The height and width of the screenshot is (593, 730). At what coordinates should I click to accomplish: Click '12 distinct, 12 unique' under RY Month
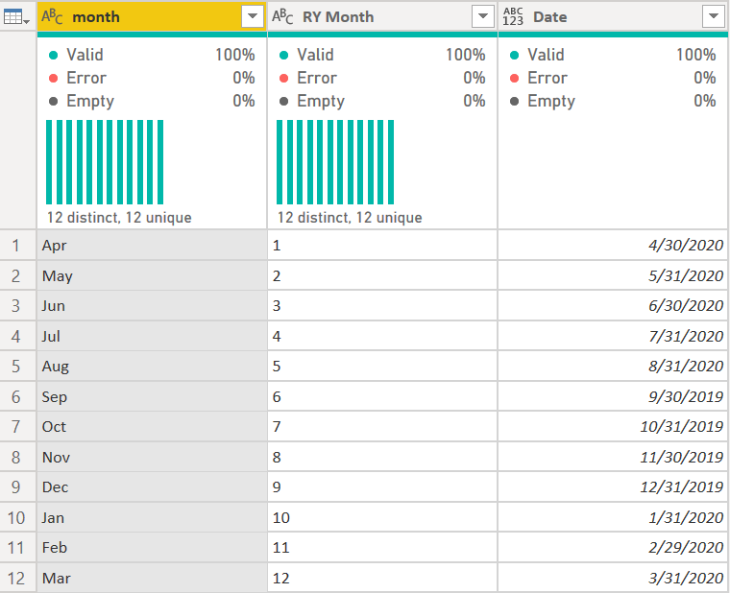point(350,217)
